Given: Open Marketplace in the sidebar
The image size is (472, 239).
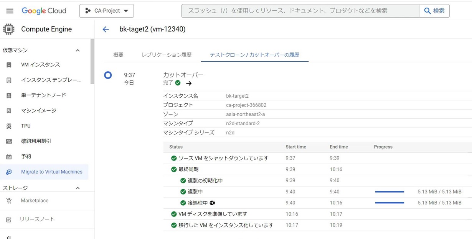Looking at the screenshot, I should click(35, 201).
